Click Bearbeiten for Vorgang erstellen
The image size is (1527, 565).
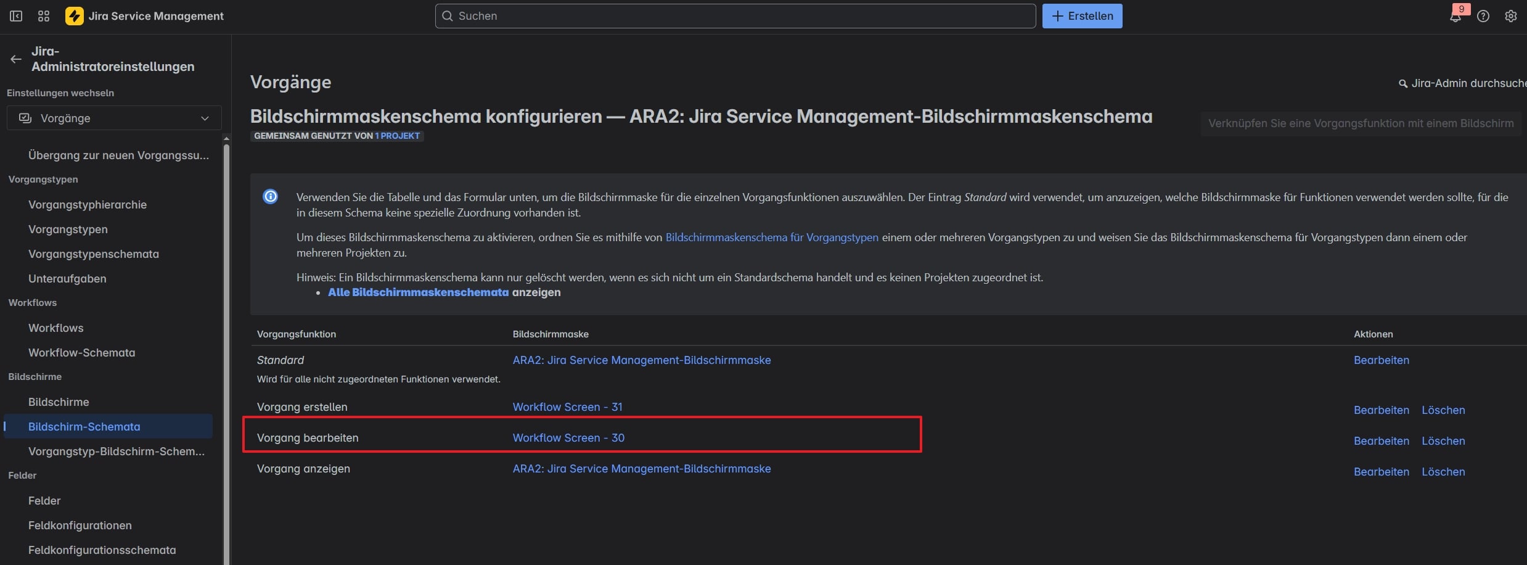pos(1382,410)
